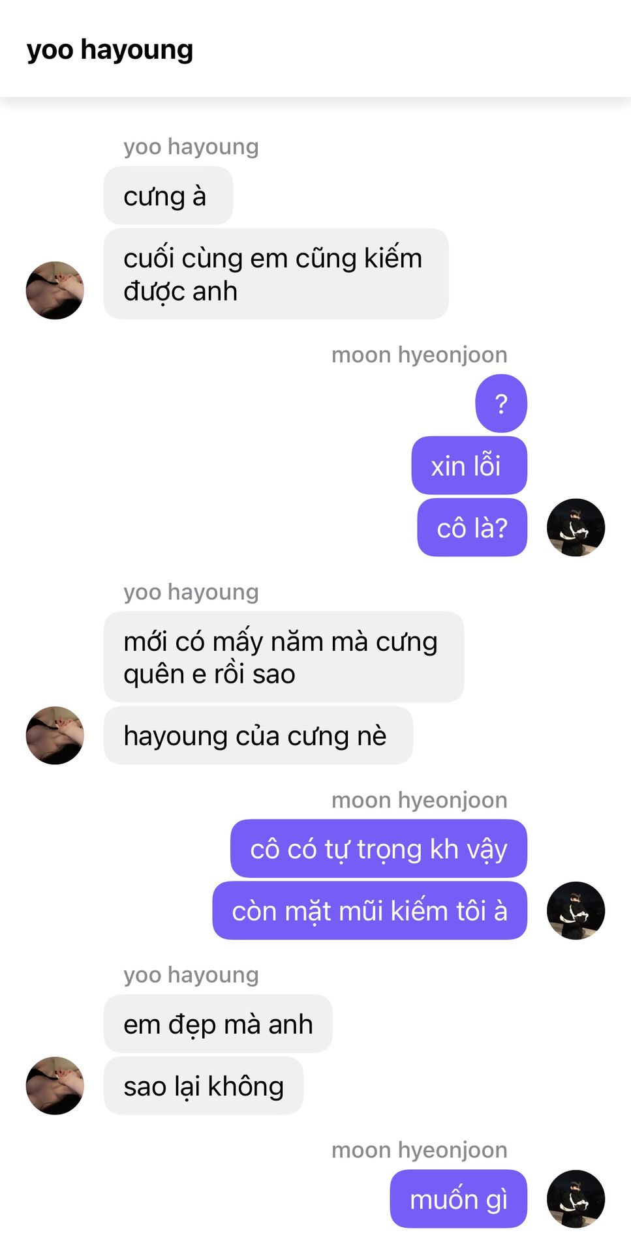Select the 'cưng à' message bubble
The width and height of the screenshot is (631, 1252).
pyautogui.click(x=168, y=196)
